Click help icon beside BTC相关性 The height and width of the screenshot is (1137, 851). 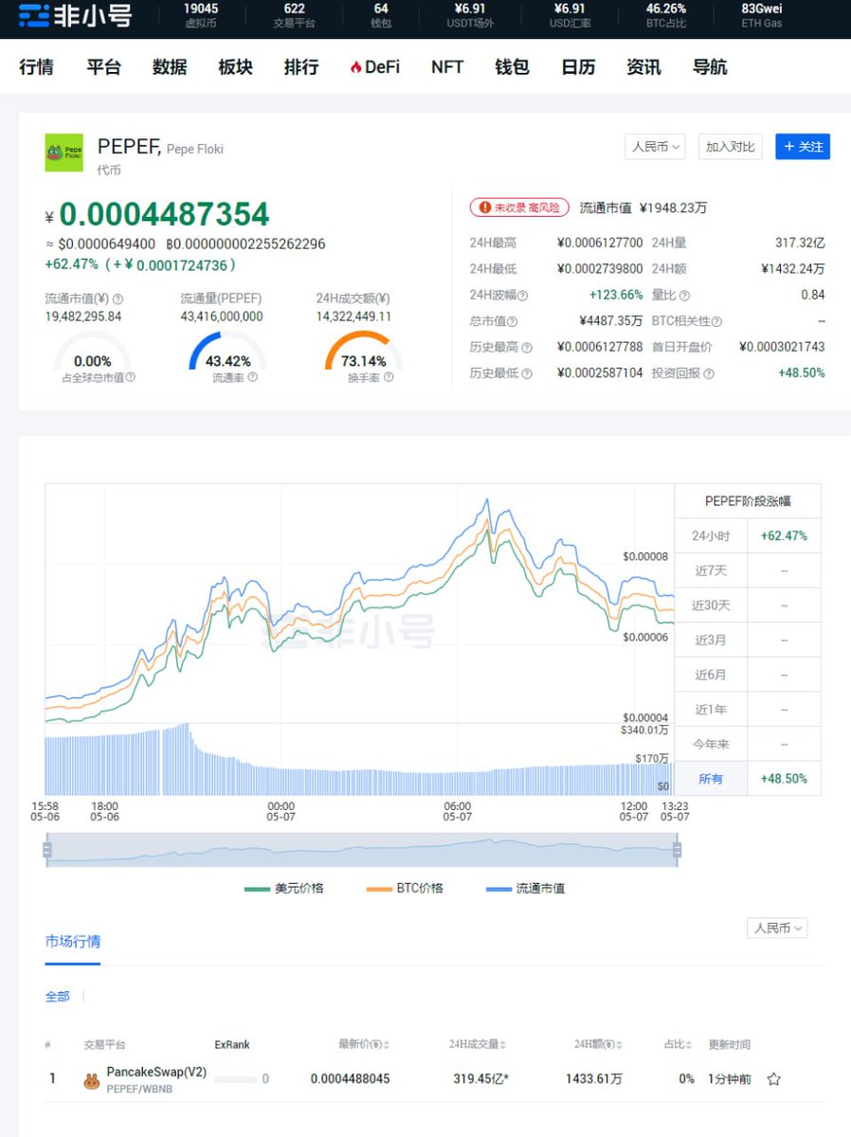[717, 321]
